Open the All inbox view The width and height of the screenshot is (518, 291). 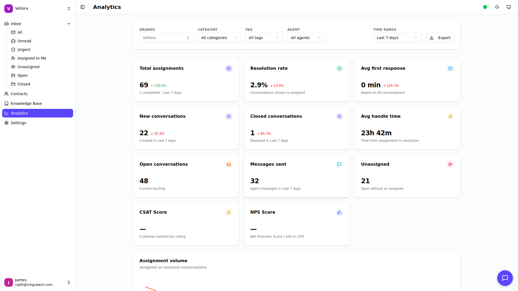(41, 32)
